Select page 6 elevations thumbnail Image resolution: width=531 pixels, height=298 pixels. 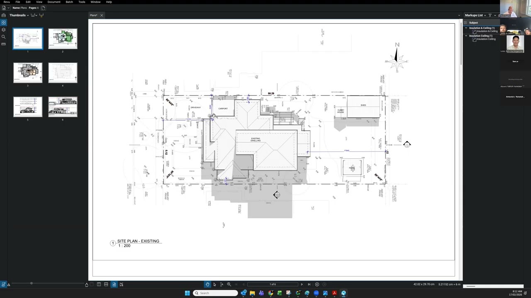63,107
